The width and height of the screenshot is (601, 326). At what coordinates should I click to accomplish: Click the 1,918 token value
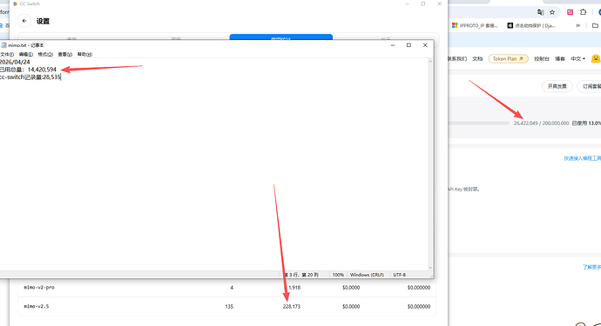tap(294, 288)
